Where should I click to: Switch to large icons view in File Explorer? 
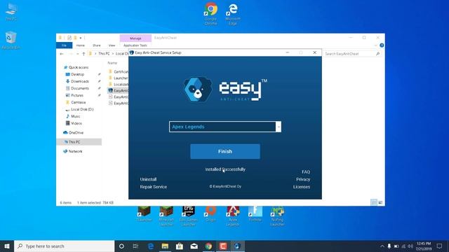pos(380,202)
